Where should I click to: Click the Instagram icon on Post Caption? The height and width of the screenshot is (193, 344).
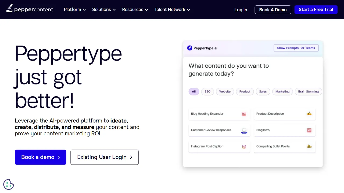(244, 147)
